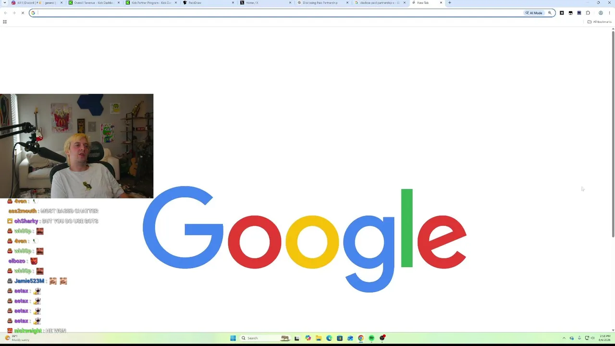
Task: Stop loading the current page
Action: point(23,13)
